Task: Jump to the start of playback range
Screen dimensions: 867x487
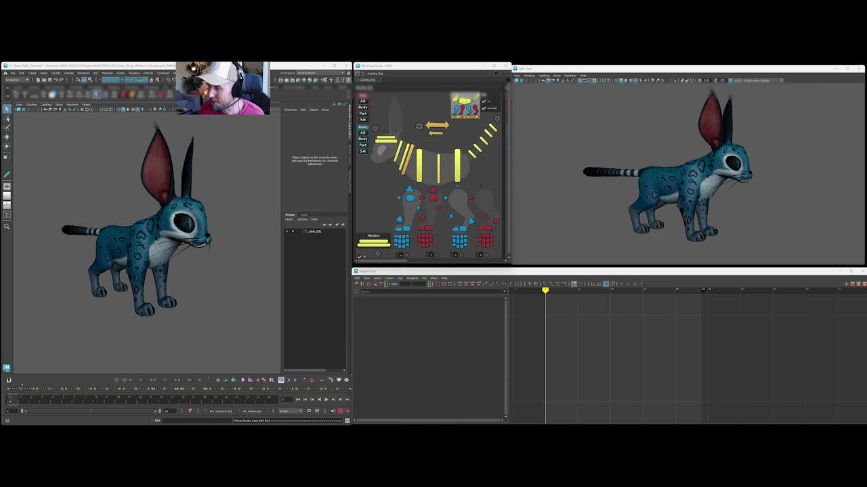Action: (297, 399)
